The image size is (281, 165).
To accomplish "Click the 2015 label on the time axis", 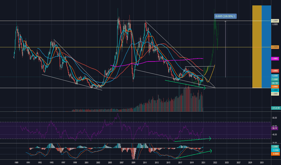I will pos(168,163).
